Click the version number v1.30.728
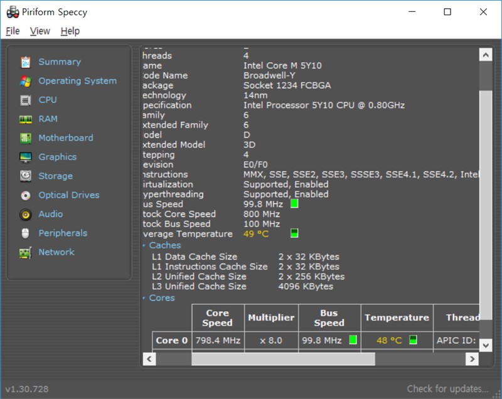The height and width of the screenshot is (399, 502). (27, 389)
